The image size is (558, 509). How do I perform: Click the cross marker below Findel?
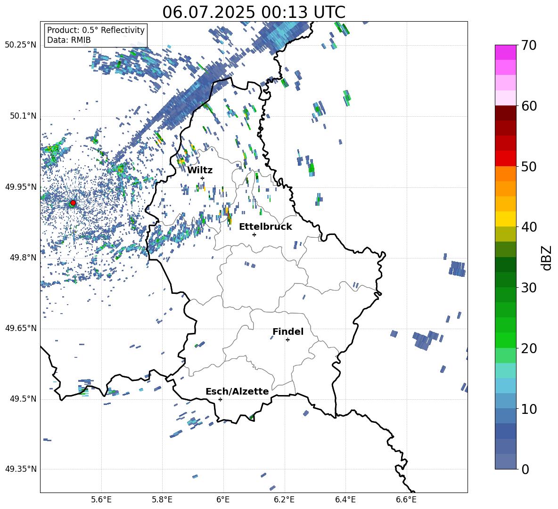(x=287, y=340)
